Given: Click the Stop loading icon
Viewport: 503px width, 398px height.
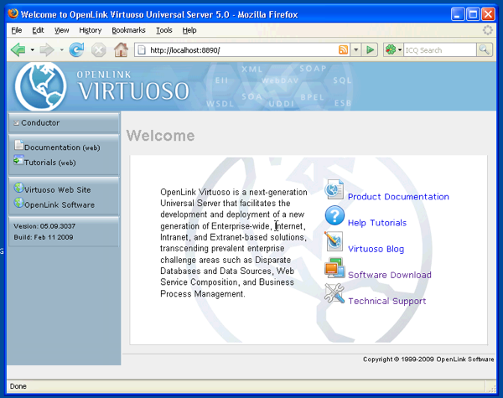Looking at the screenshot, I should (x=98, y=50).
